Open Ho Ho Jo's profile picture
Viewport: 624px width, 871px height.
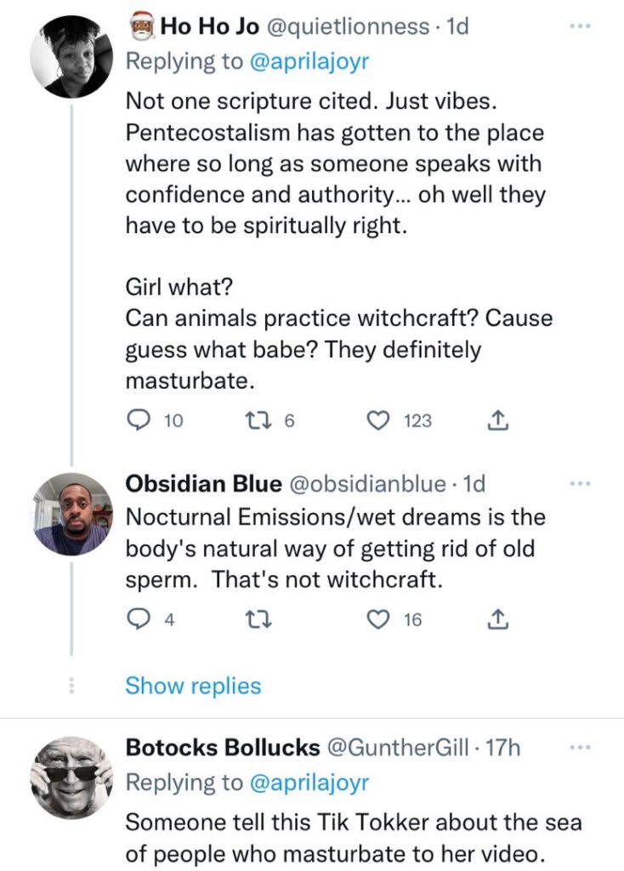71,56
